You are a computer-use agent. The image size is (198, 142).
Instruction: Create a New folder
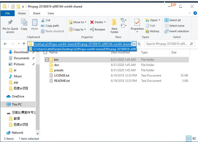(114, 26)
